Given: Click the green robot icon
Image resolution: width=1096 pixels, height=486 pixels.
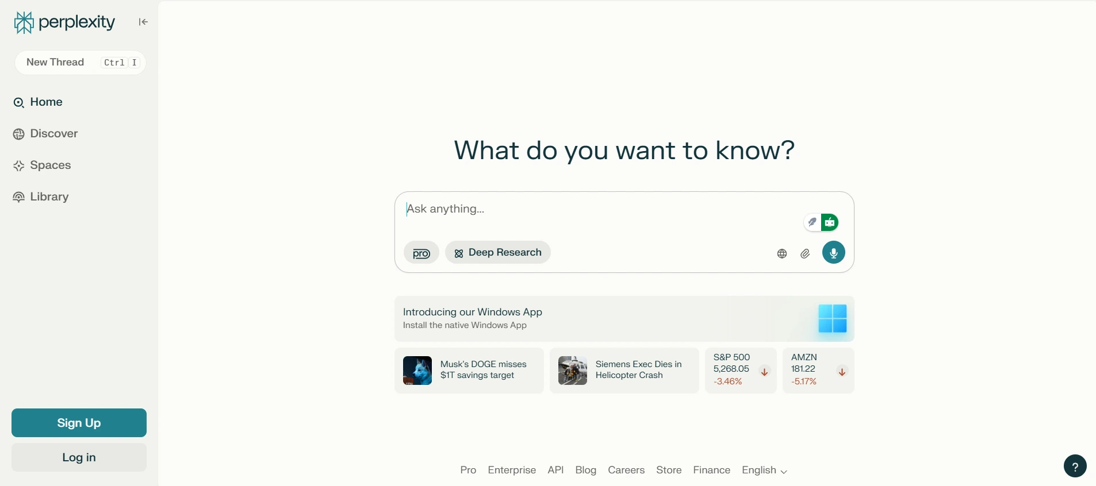Looking at the screenshot, I should (x=830, y=222).
